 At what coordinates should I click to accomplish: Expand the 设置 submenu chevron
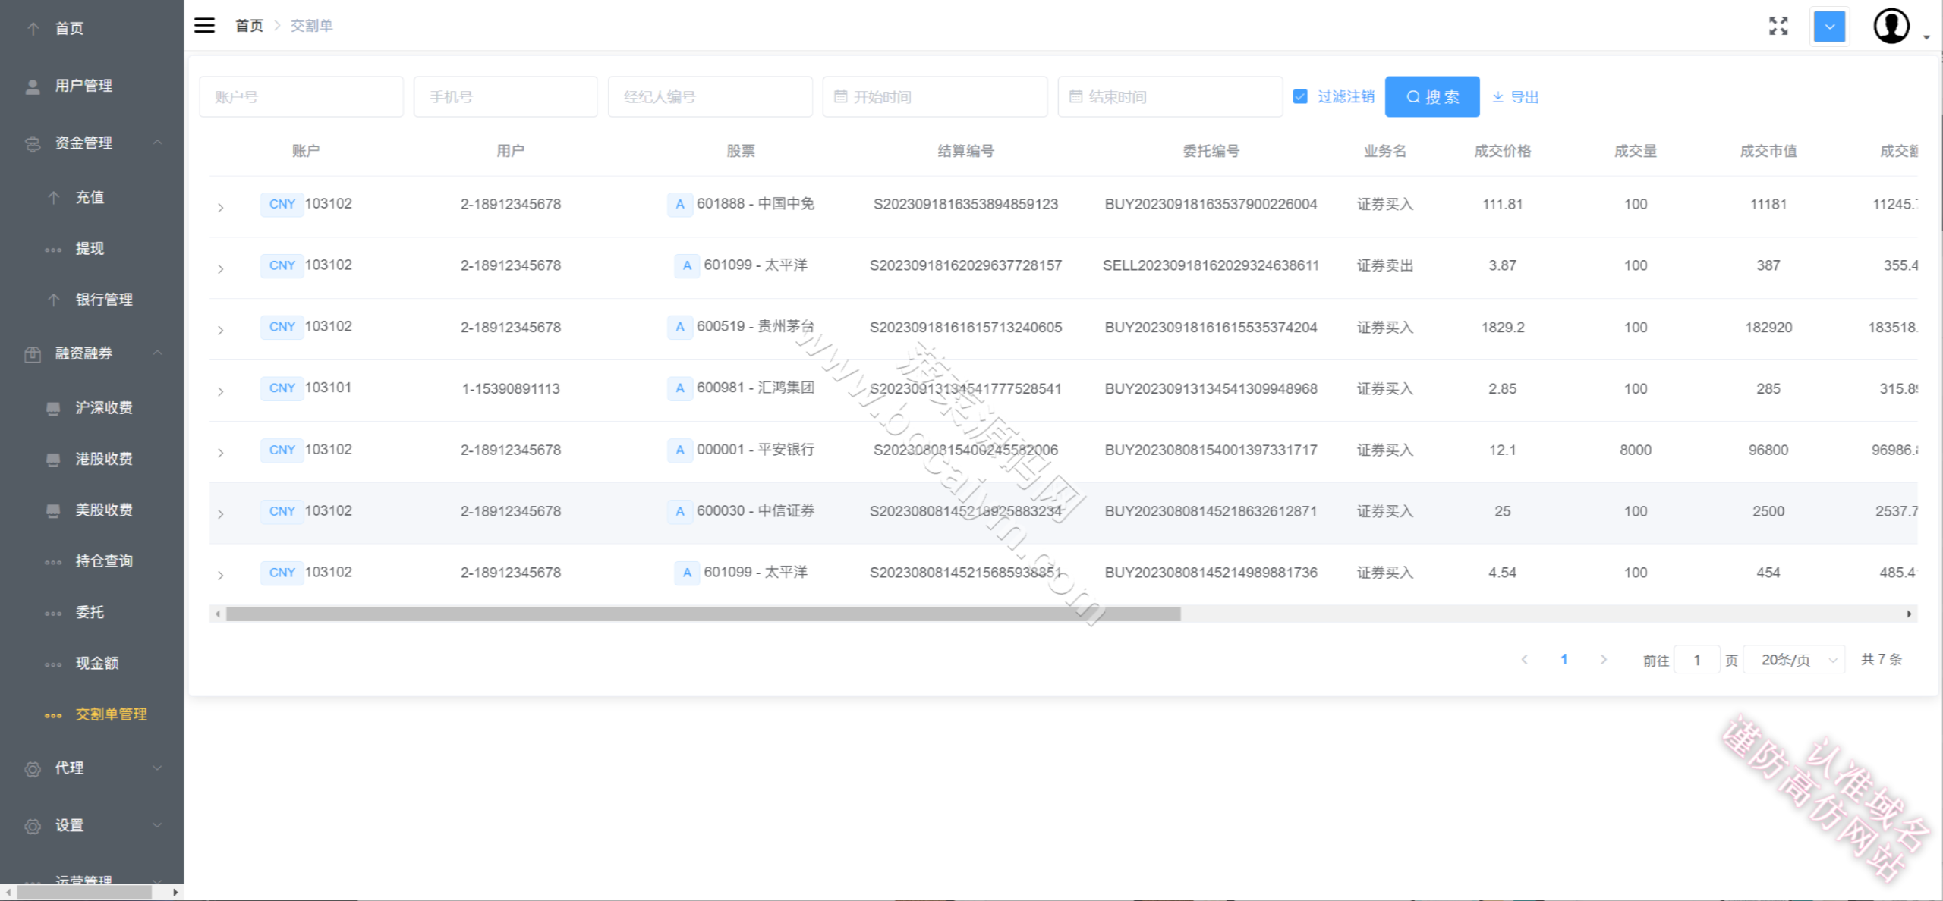point(158,824)
